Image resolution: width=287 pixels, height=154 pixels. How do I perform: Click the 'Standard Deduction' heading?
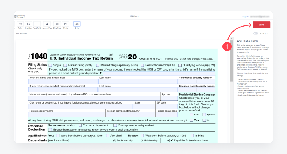tap(37, 127)
